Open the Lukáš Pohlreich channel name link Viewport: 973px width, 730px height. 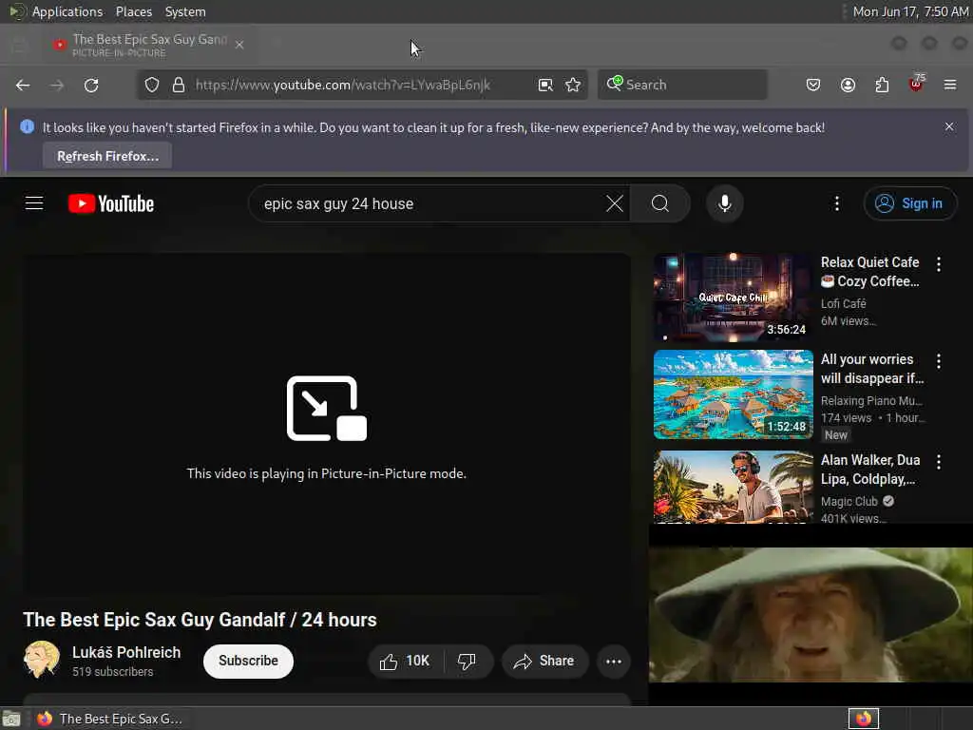coord(126,652)
